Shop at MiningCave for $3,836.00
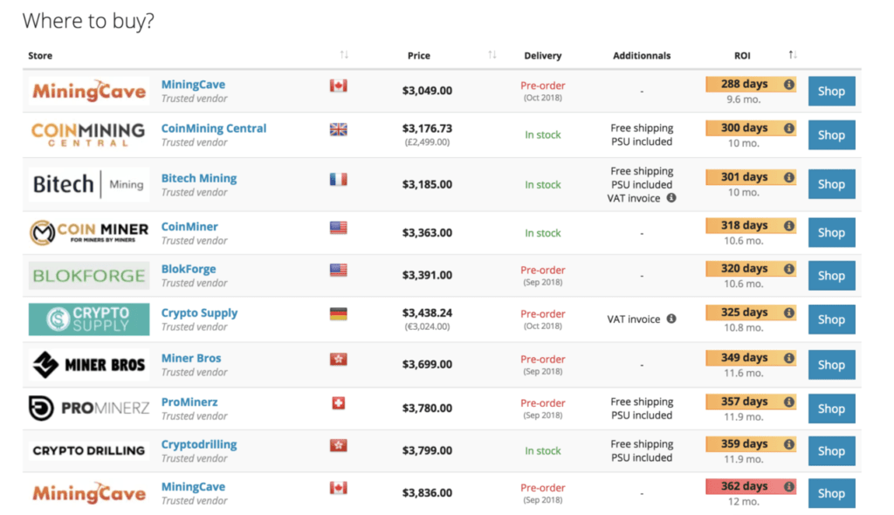 tap(831, 493)
